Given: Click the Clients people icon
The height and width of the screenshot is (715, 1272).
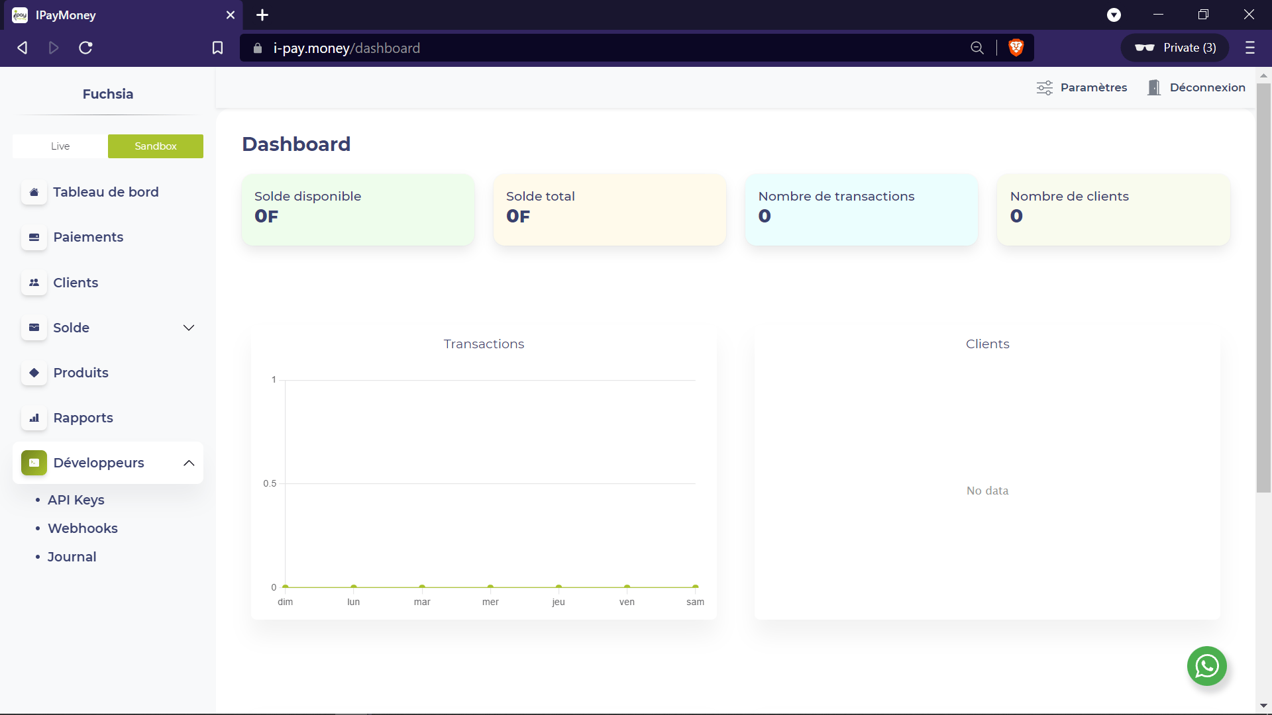Looking at the screenshot, I should coord(34,283).
